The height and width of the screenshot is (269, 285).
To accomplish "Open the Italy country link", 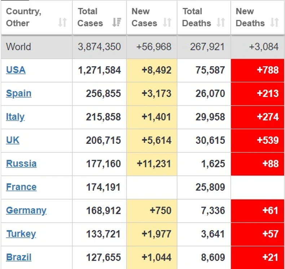I will [x=15, y=116].
